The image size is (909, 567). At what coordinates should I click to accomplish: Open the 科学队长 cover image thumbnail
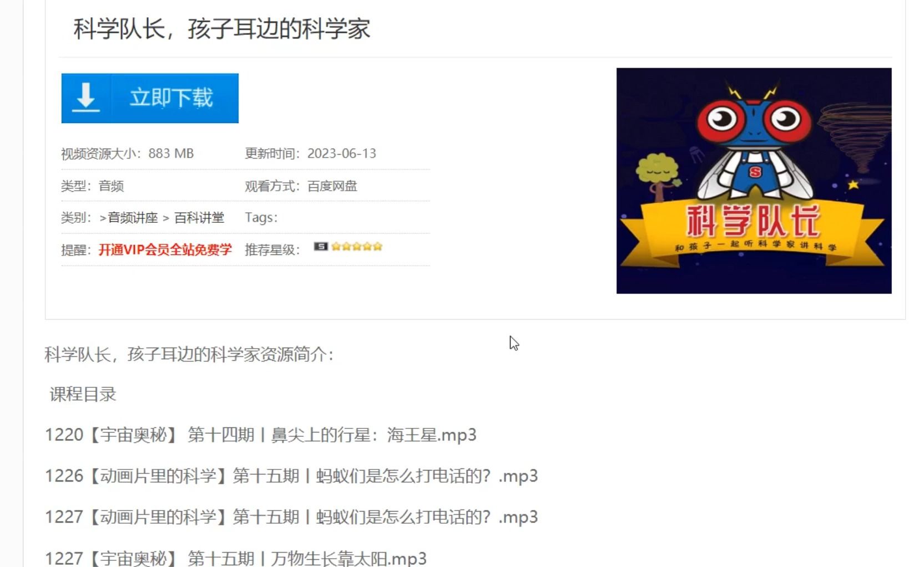point(754,181)
